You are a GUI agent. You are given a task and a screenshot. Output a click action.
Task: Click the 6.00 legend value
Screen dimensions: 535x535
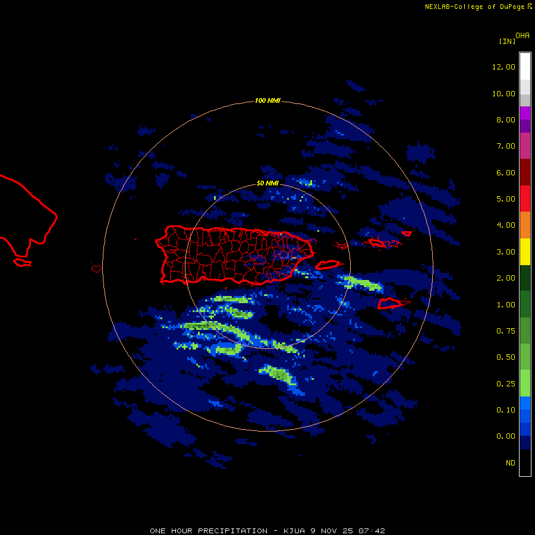[506, 172]
